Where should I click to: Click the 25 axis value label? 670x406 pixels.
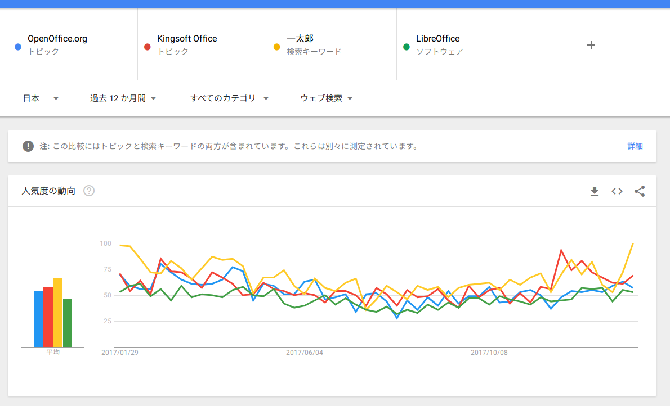[x=107, y=321]
